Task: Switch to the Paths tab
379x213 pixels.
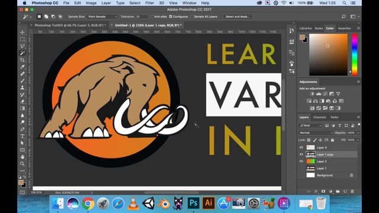Action: 334,117
